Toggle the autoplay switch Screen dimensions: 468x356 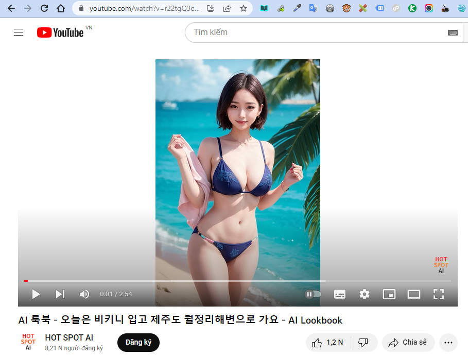(x=313, y=294)
